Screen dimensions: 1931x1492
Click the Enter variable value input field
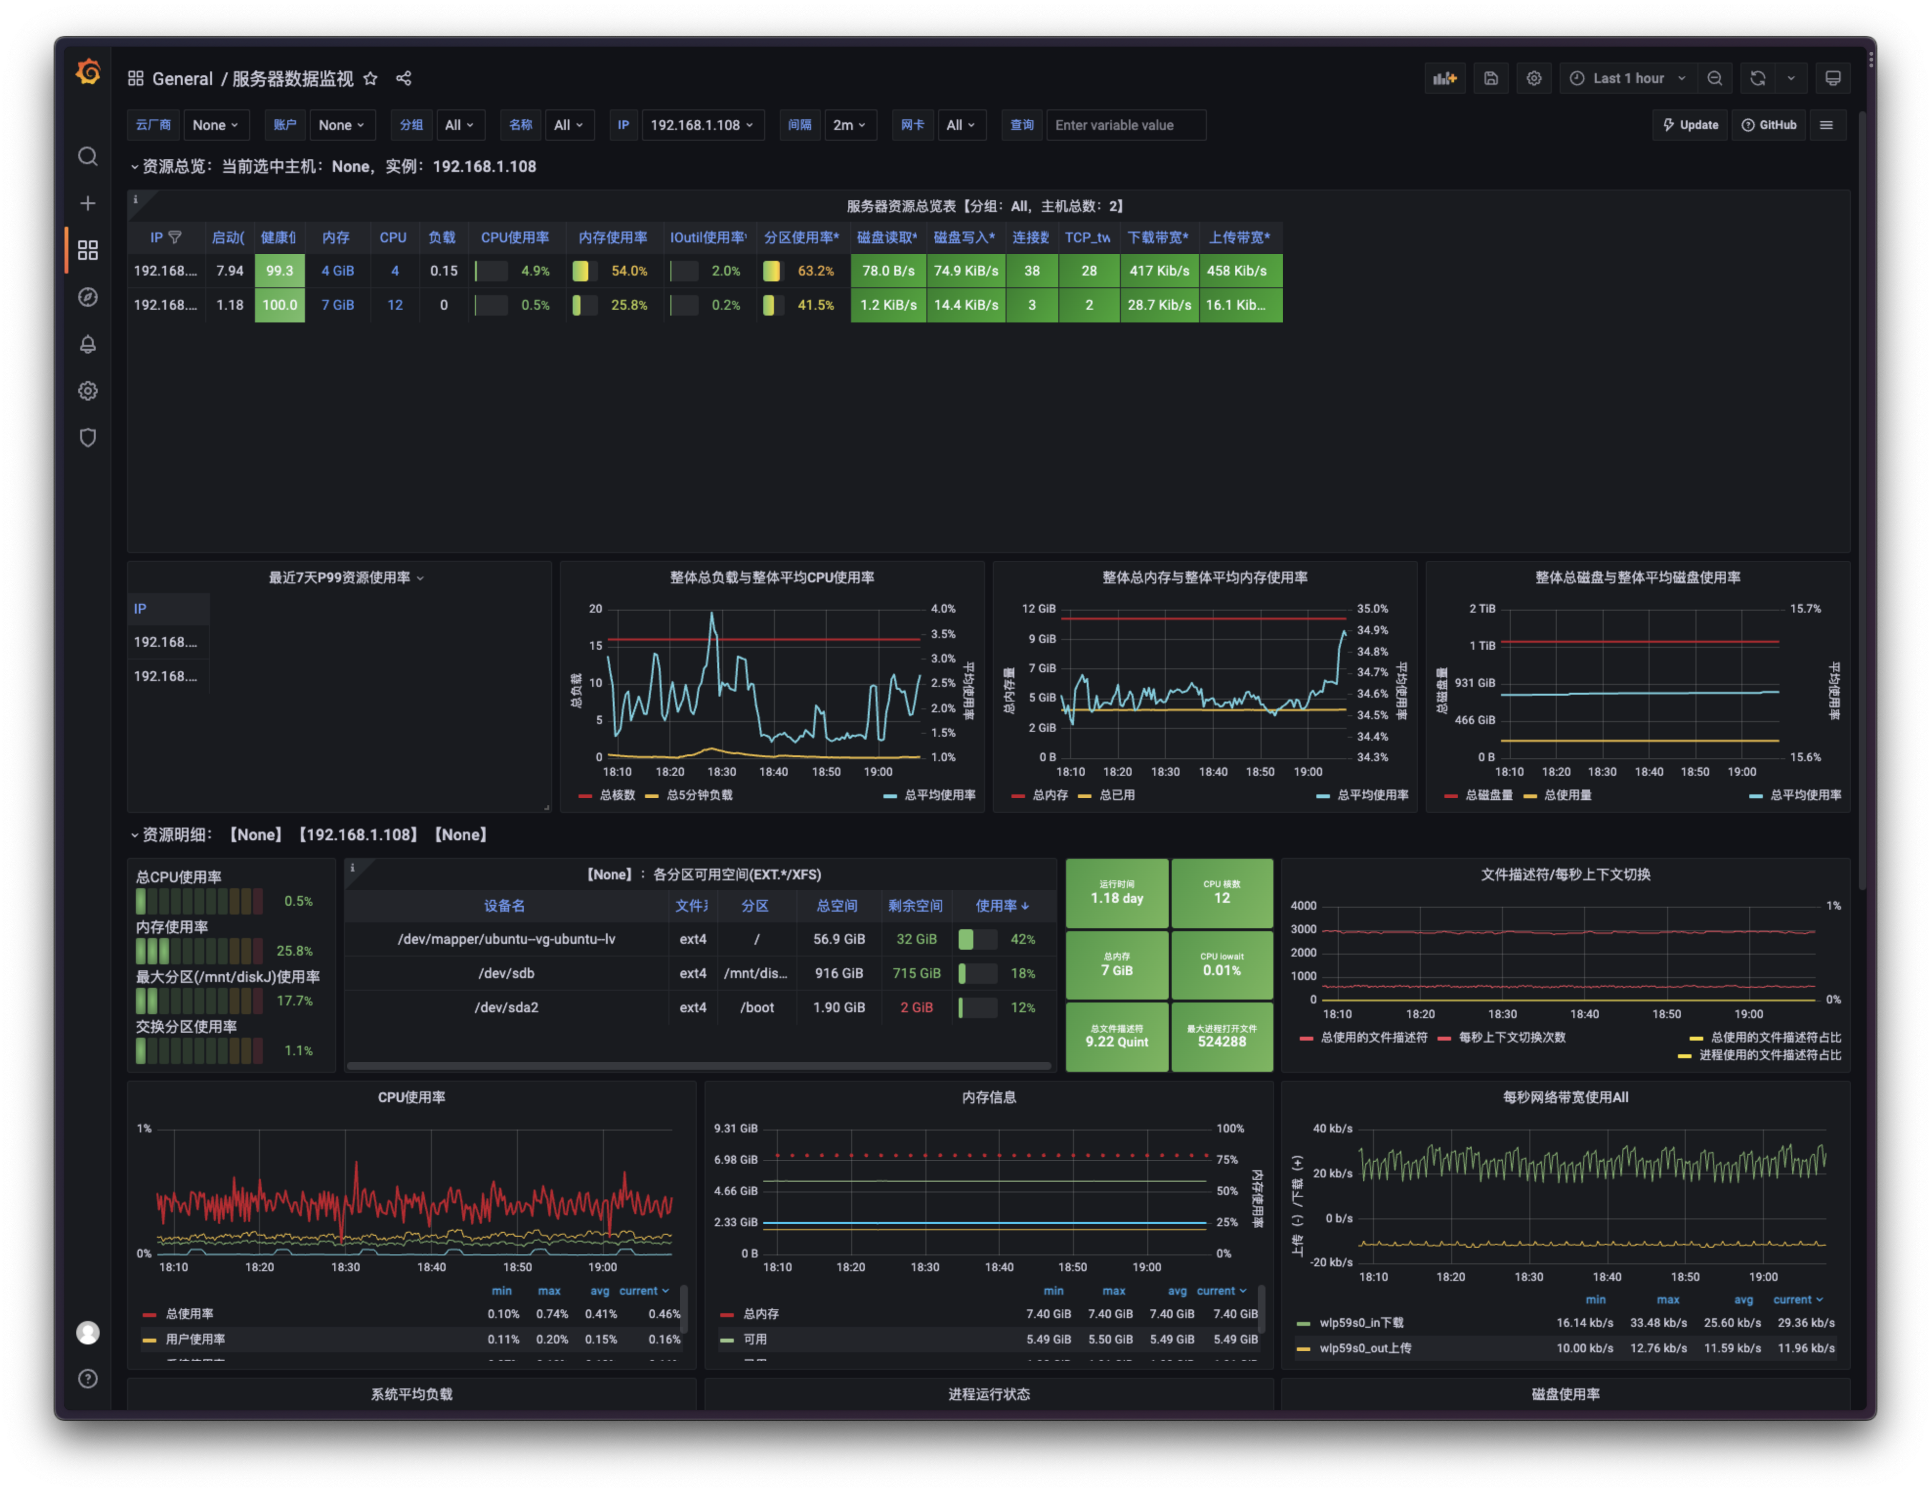coord(1126,125)
